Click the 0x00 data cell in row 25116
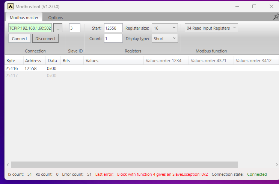This screenshot has width=279, height=184. coord(51,68)
